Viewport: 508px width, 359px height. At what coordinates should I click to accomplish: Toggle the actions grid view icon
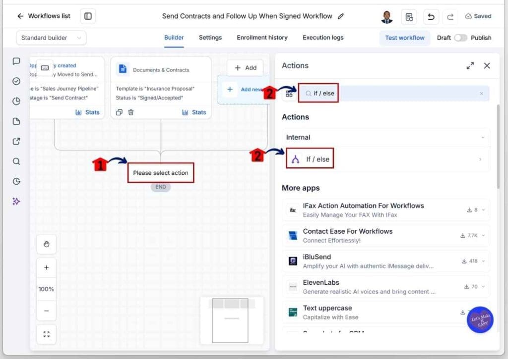(x=289, y=94)
